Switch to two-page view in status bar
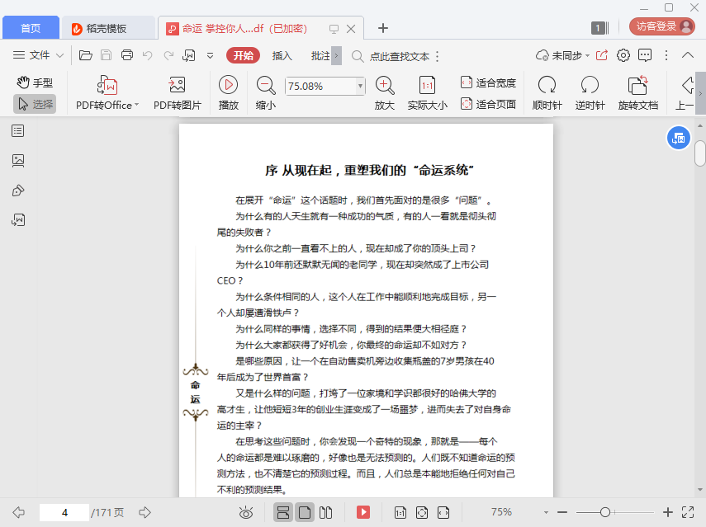This screenshot has width=706, height=527. click(325, 512)
